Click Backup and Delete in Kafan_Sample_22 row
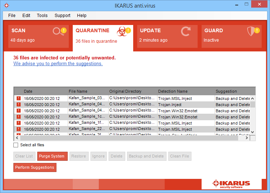Viewport: 270px width, 193px height. click(x=233, y=129)
